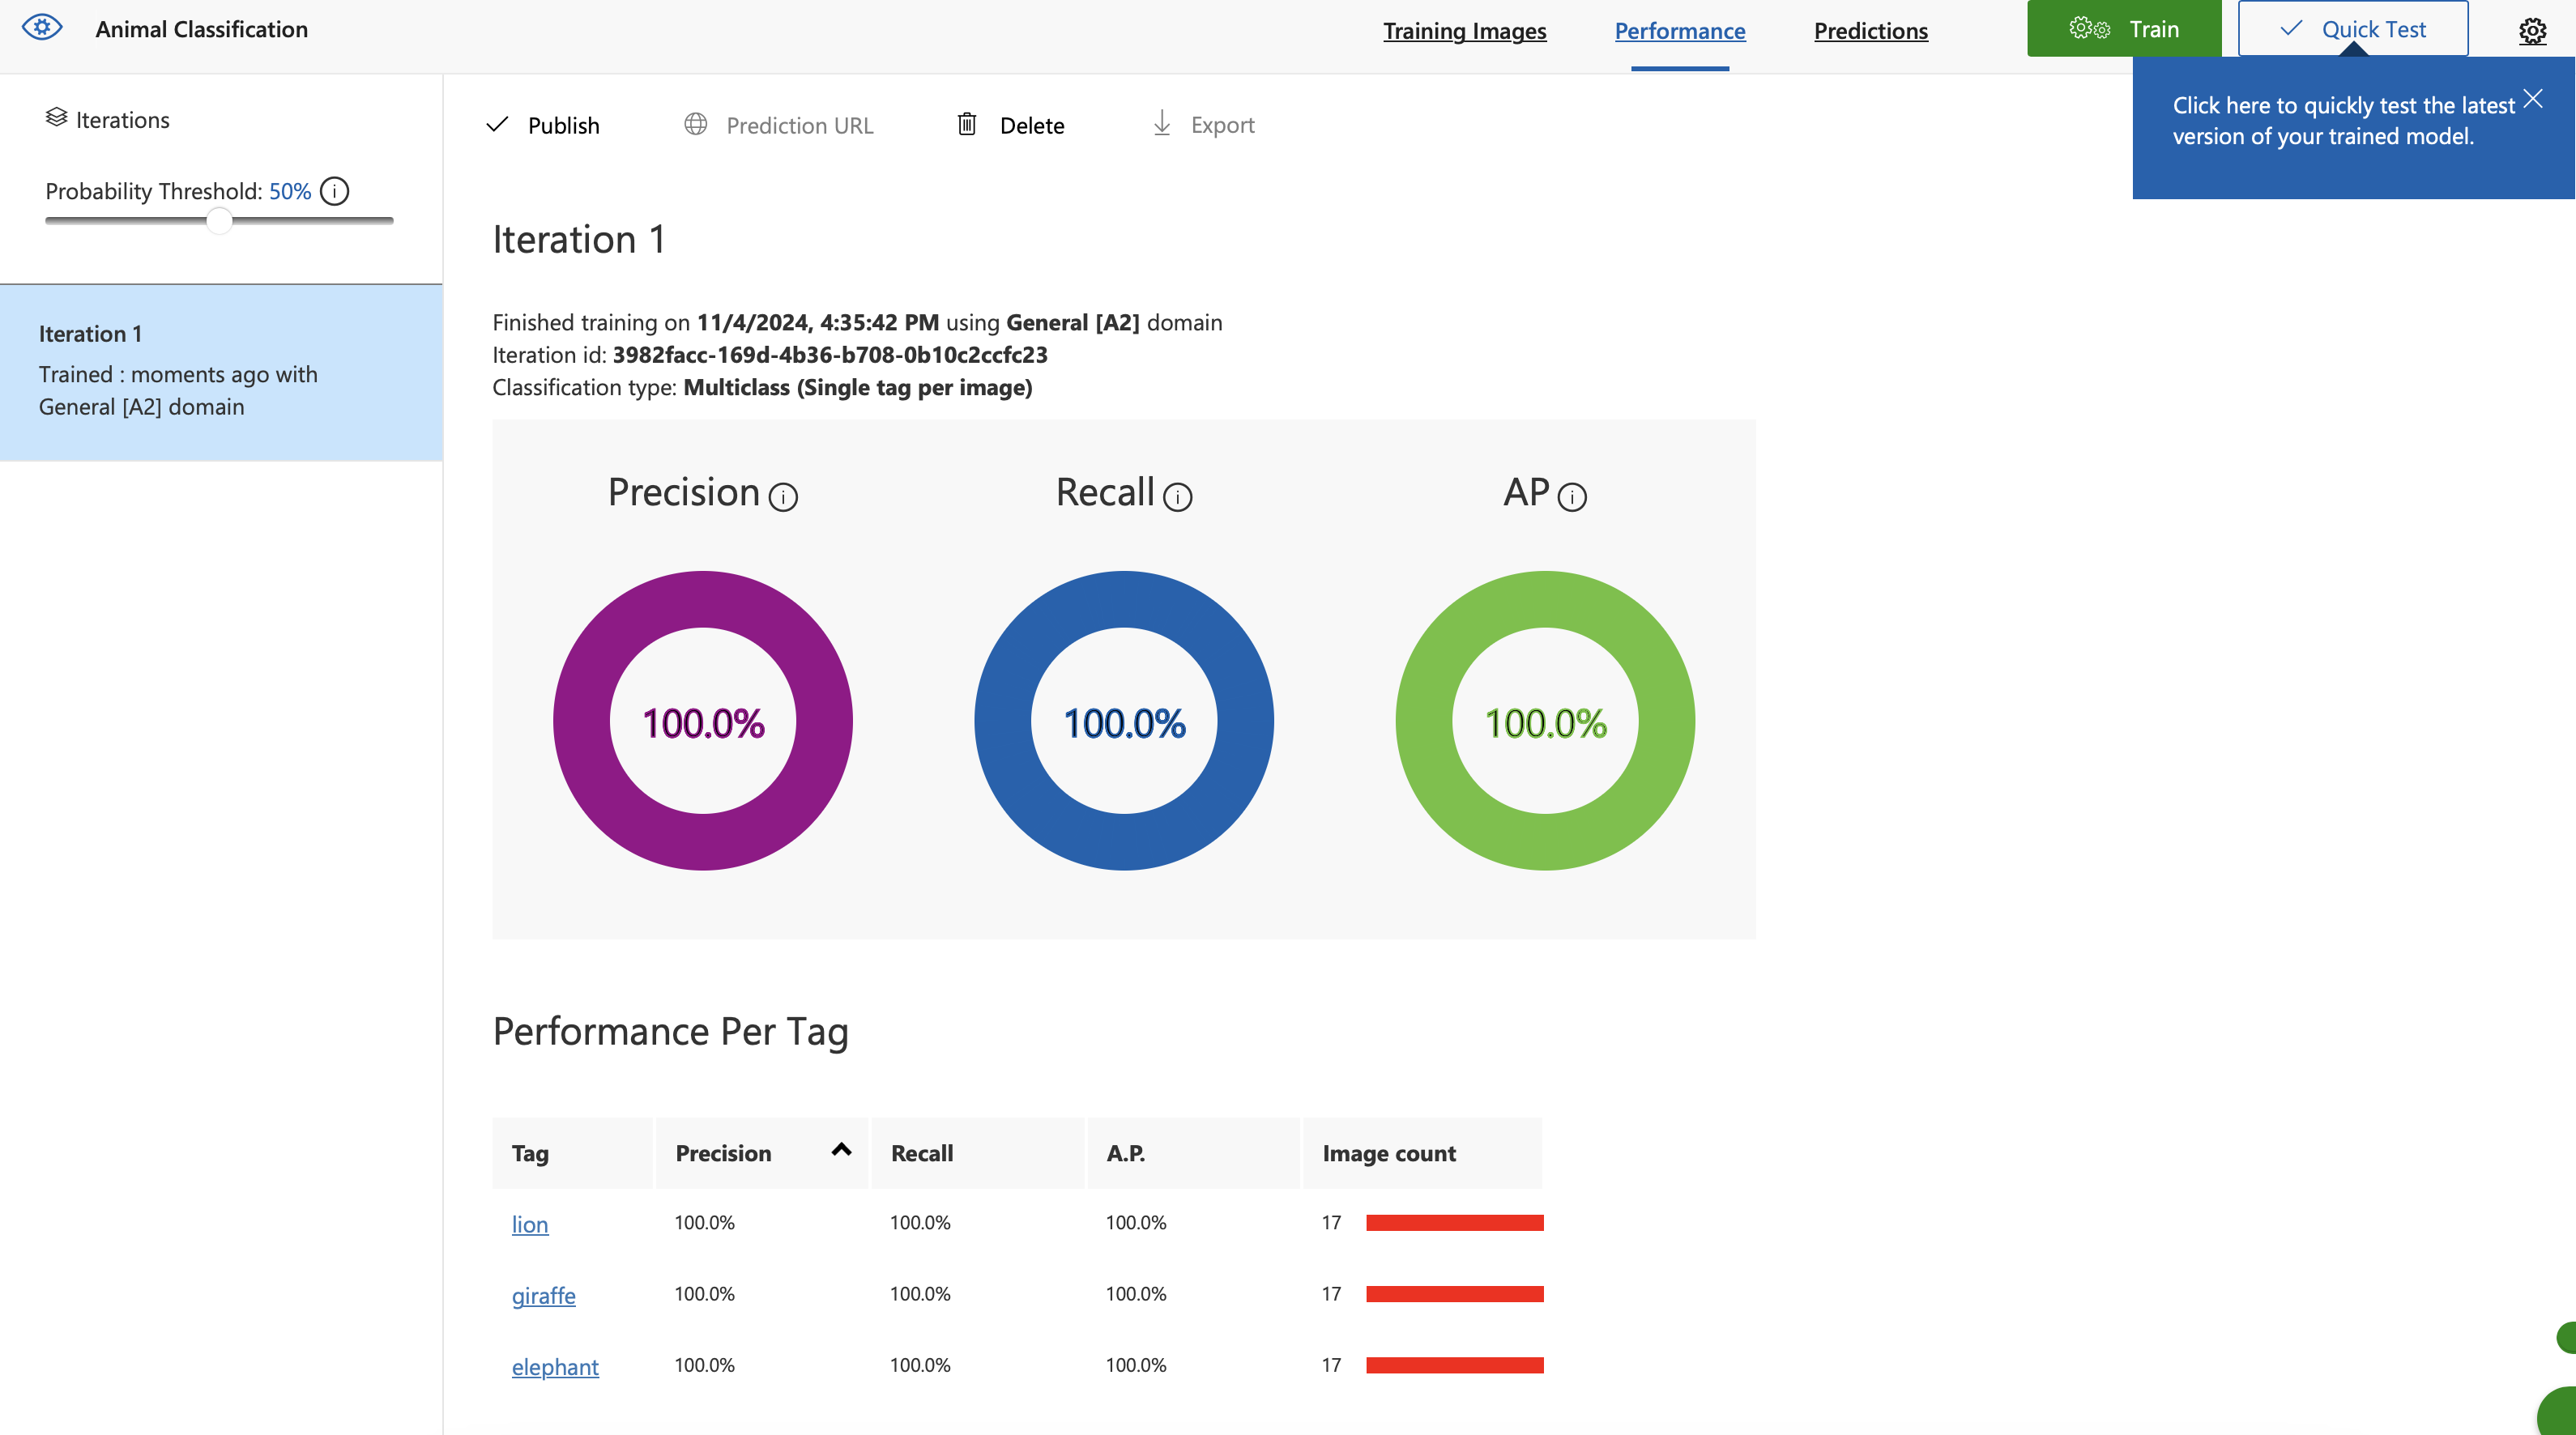Sort table by Recall column header

tap(922, 1153)
